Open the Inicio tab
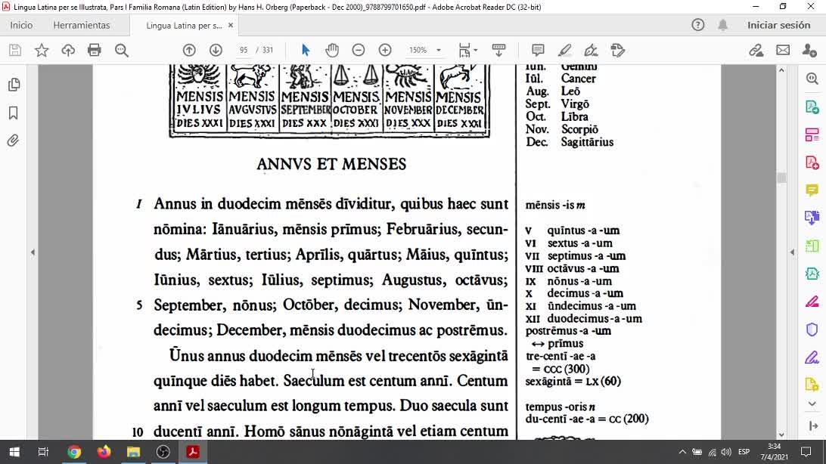826x464 pixels. (22, 25)
